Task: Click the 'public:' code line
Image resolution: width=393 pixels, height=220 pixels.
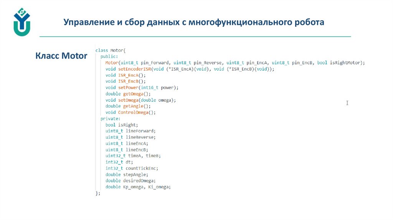Action: 109,57
